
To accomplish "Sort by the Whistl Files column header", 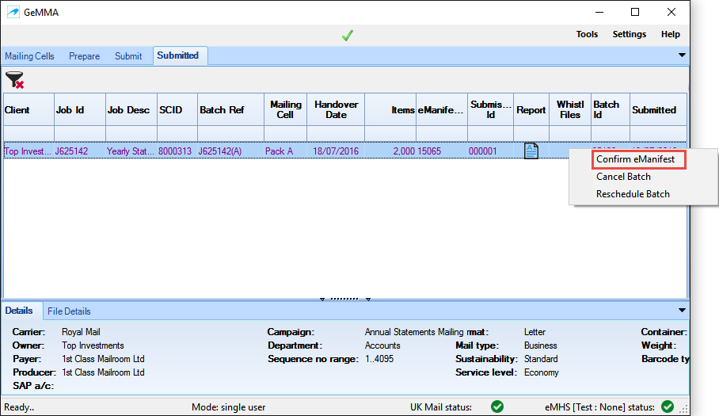I will pos(570,109).
